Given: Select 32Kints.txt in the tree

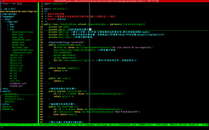Looking at the screenshot, I should [16, 65].
